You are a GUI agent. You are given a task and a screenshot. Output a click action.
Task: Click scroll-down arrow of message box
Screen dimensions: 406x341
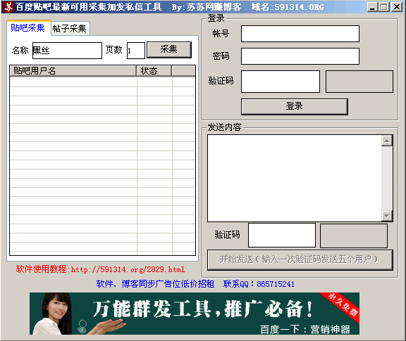tap(387, 216)
